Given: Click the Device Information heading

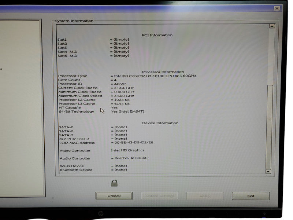Looking at the screenshot, I should [160, 123].
